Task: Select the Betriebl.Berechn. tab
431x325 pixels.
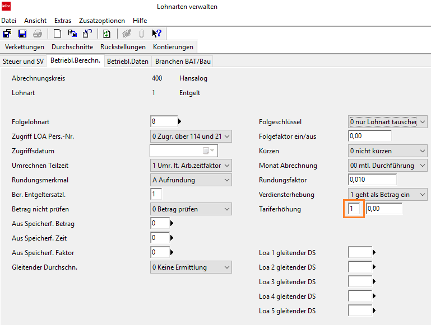Action: point(75,60)
